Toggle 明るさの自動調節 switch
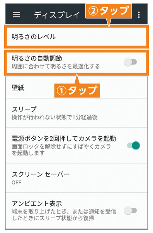Image resolution: width=153 pixels, height=233 pixels. (130, 62)
